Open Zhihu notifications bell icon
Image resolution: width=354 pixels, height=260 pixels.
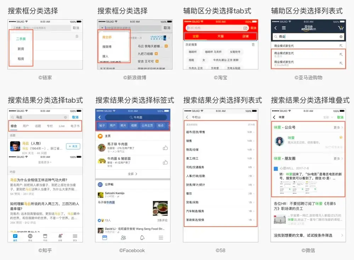click(60, 236)
